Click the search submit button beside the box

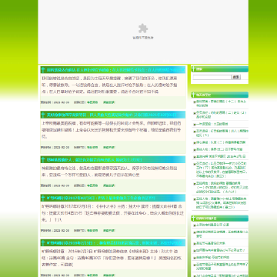point(236,77)
